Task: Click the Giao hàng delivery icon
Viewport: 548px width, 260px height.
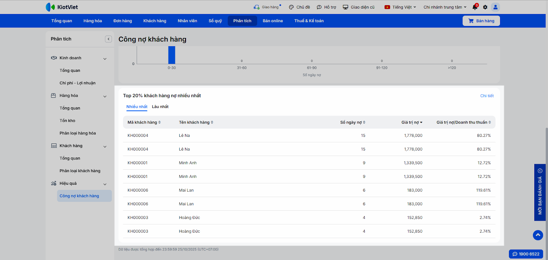Action: (x=257, y=7)
